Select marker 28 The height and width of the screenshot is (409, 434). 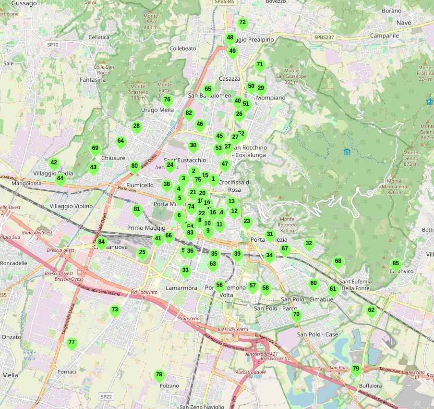pos(136,127)
